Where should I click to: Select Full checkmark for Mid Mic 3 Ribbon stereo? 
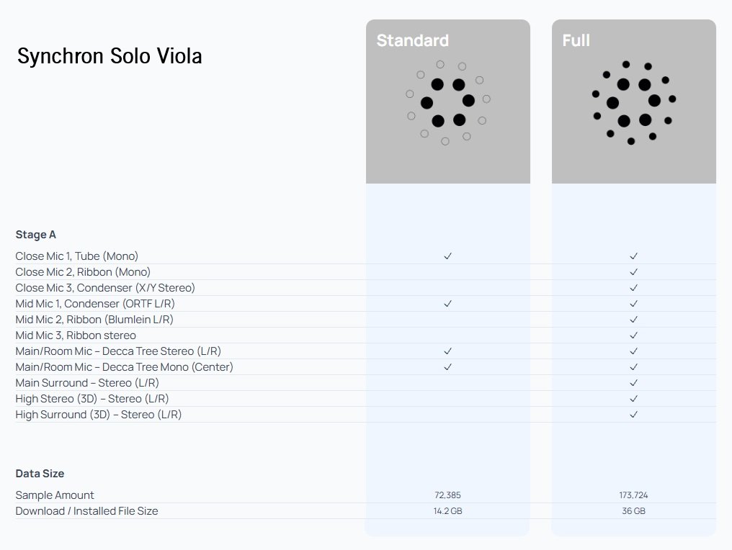tap(634, 335)
